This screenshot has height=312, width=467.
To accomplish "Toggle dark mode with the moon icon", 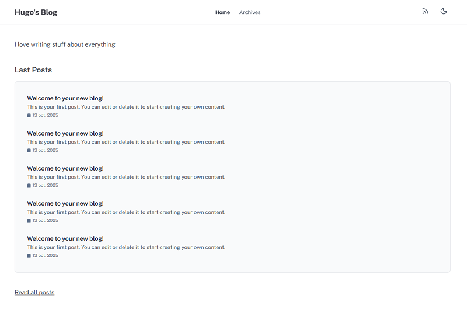I will click(x=444, y=11).
